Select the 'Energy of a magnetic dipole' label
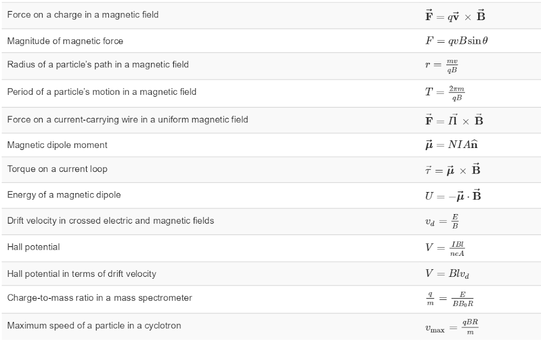The width and height of the screenshot is (541, 342). [64, 195]
